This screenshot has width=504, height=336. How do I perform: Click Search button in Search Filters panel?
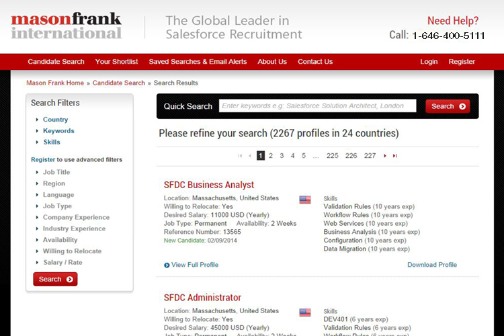[55, 279]
